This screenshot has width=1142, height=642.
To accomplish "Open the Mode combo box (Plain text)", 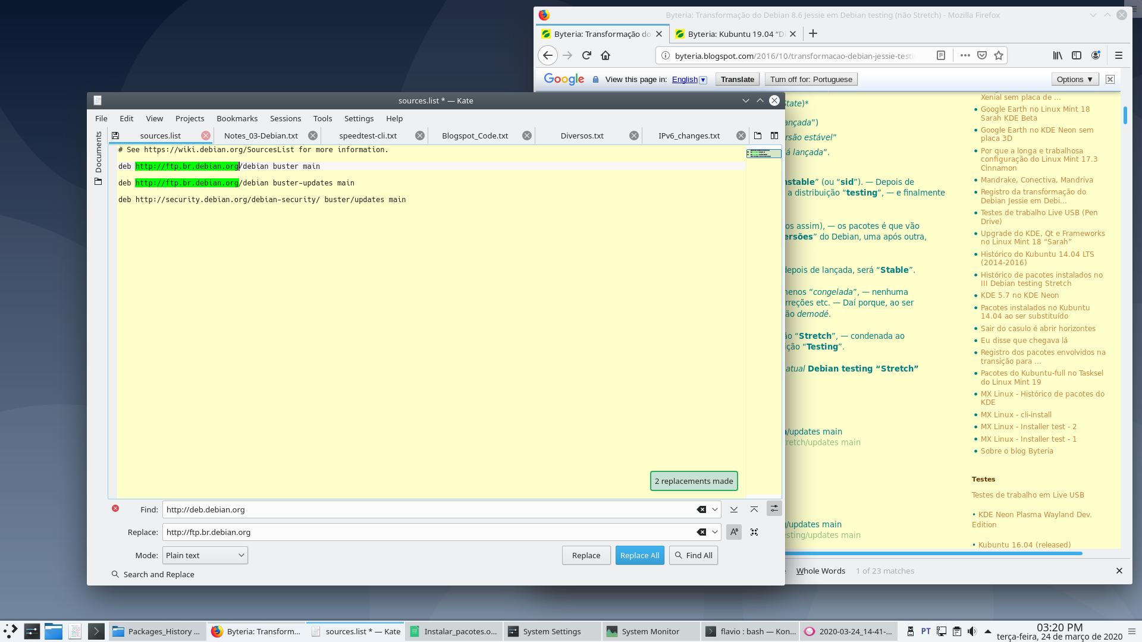I will point(205,555).
